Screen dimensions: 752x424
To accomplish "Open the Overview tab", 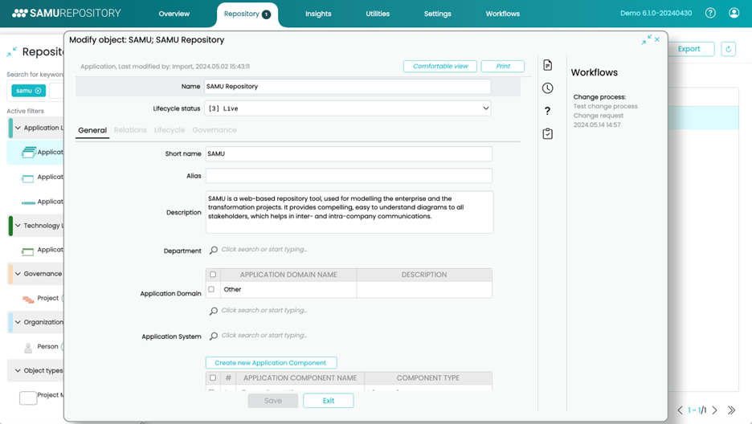I will (x=174, y=14).
